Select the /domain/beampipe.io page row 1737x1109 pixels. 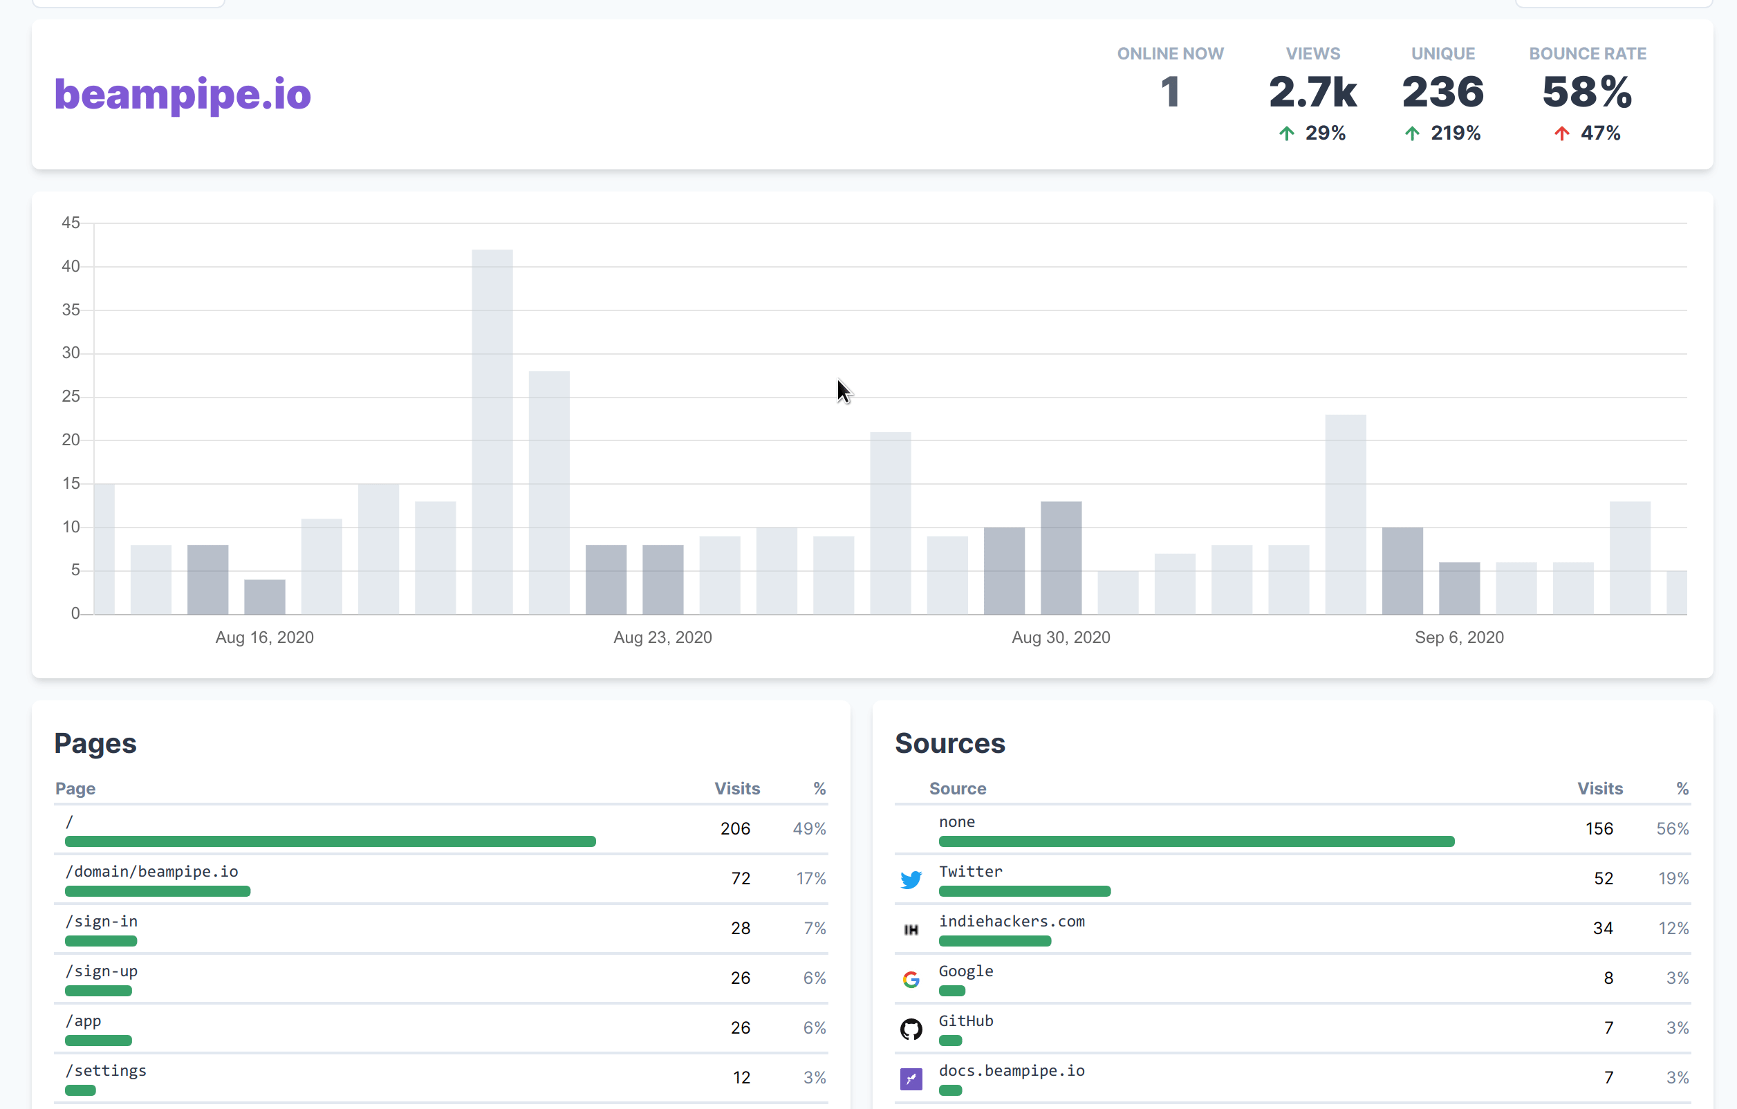coord(152,871)
